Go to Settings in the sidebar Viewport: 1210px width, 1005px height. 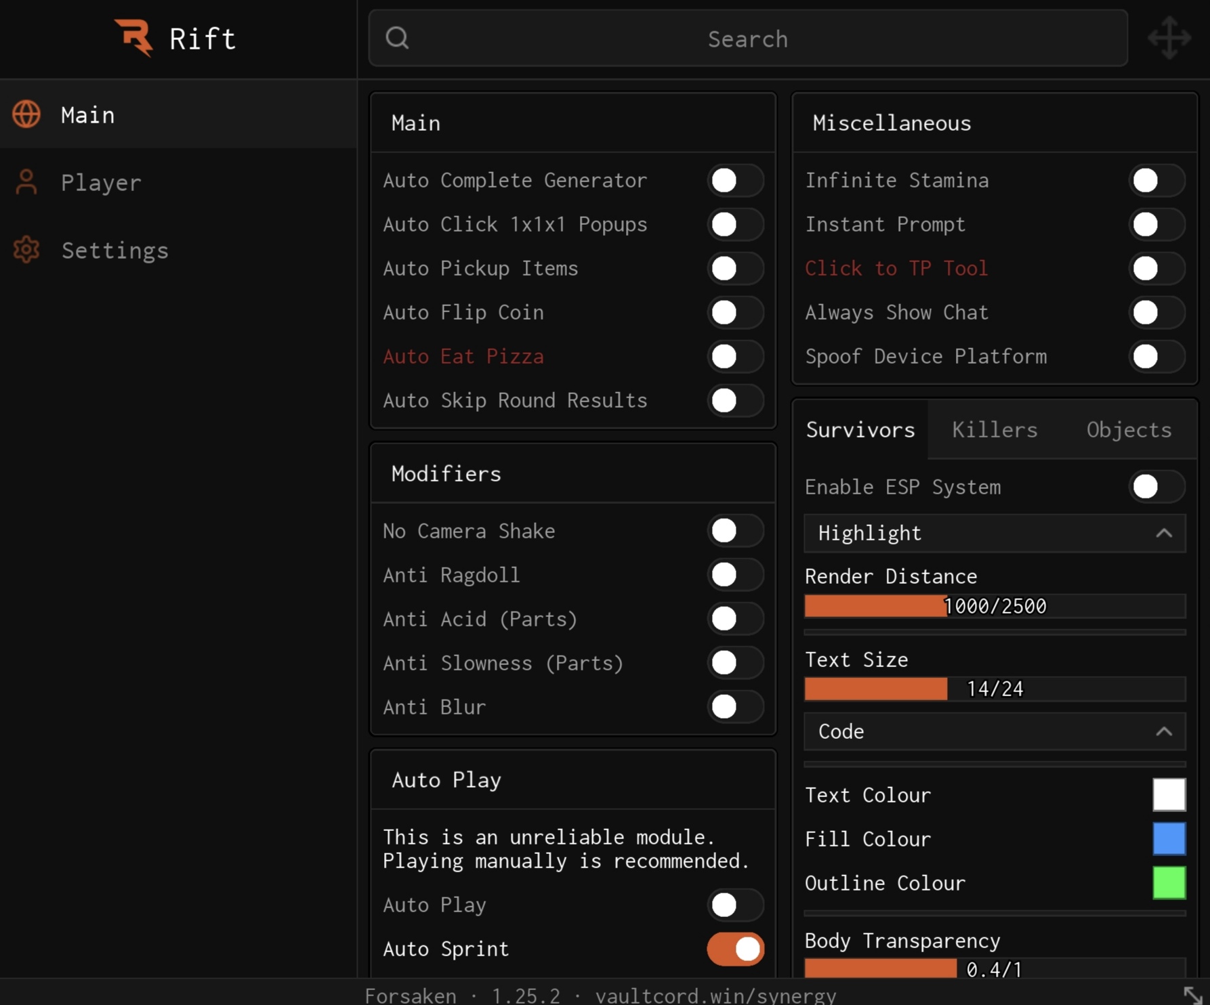pyautogui.click(x=114, y=251)
